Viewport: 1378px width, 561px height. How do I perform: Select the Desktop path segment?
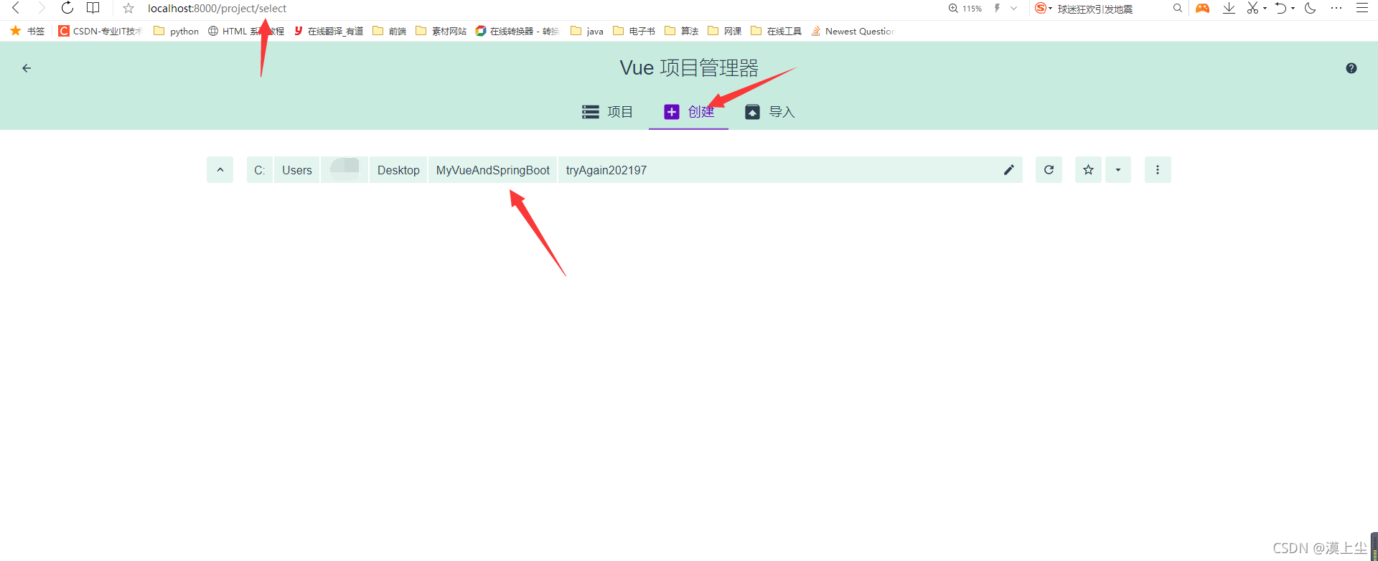(x=398, y=170)
